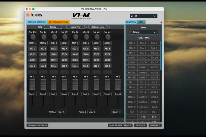The image size is (206, 137).
Task: Select the SEL 8 channel button
Action: [x=108, y=66]
